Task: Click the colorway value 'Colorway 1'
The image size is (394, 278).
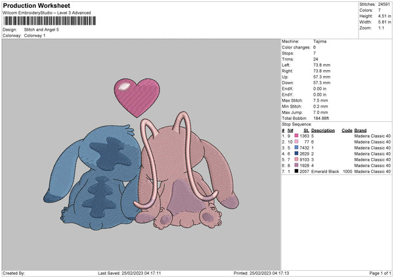Action: coord(35,35)
